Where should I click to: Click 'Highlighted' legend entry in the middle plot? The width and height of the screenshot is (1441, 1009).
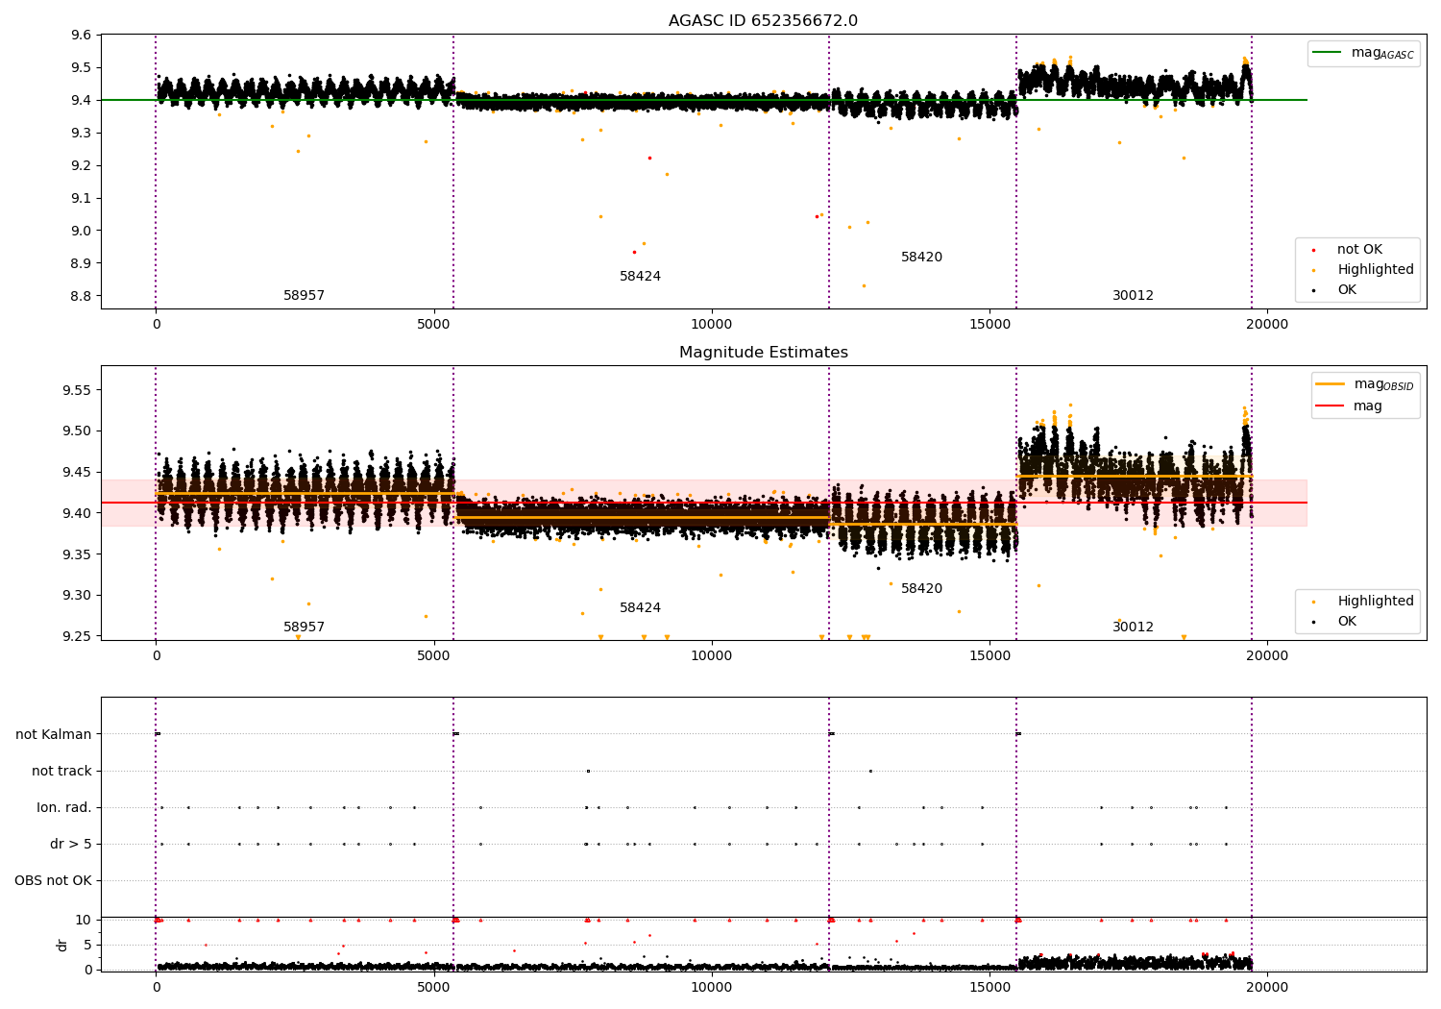click(1376, 602)
